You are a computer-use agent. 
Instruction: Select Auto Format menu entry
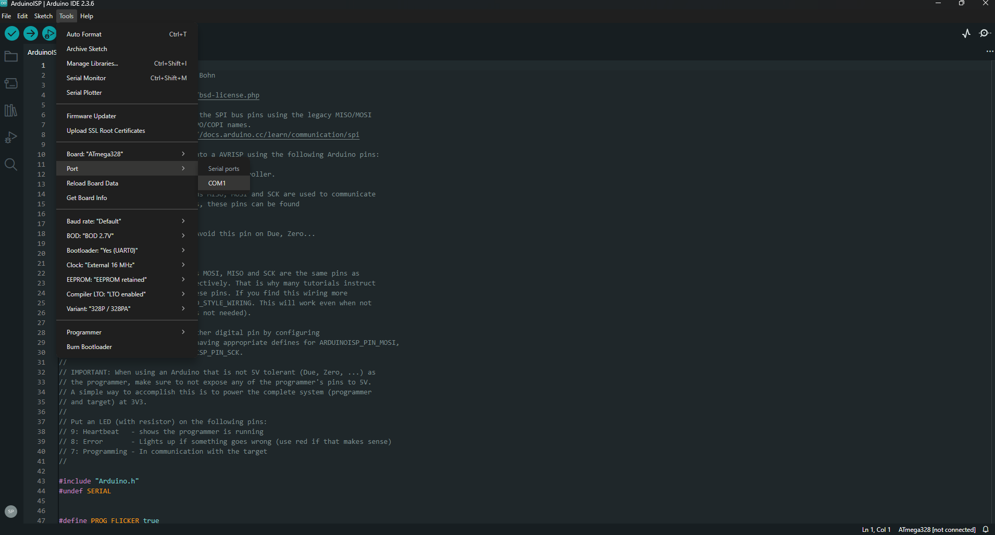click(127, 34)
